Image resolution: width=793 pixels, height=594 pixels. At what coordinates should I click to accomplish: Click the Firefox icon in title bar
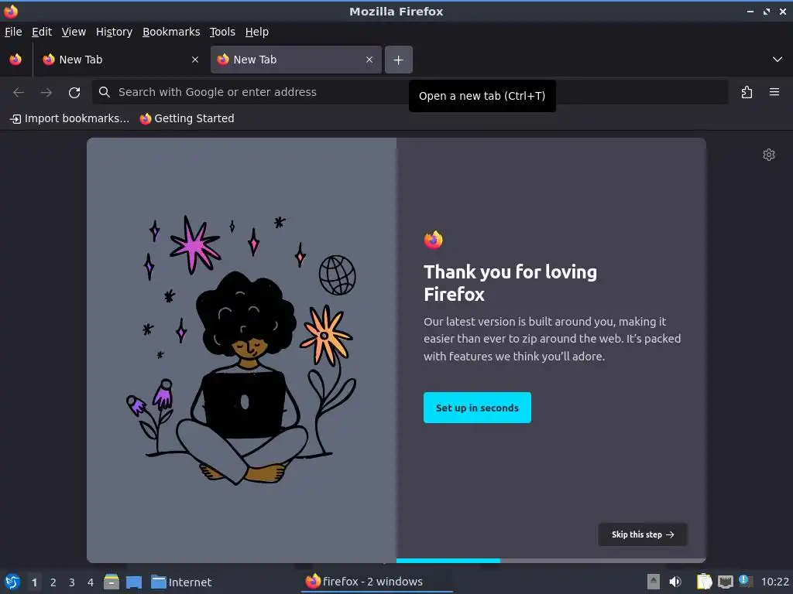11,11
